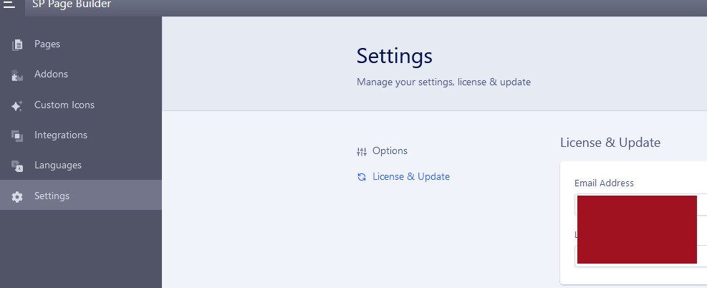The width and height of the screenshot is (707, 288).
Task: Switch to the Options text tab
Action: coord(390,151)
